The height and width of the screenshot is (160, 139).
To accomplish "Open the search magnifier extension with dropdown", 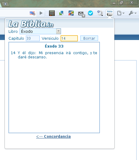I will point(100,13).
